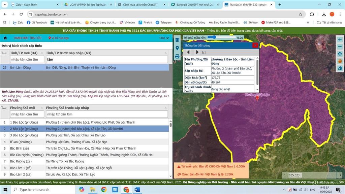Reload the page
The width and height of the screenshot is (345, 194).
(21, 14)
